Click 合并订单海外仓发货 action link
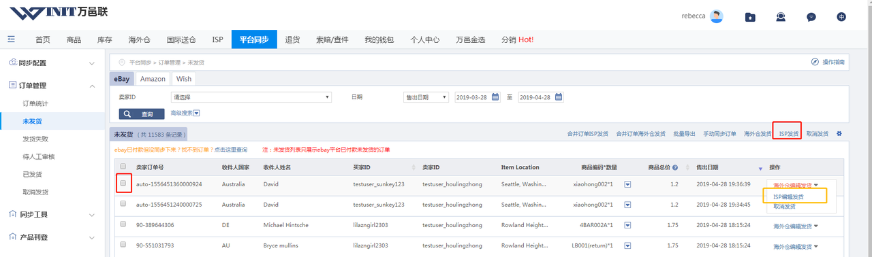Viewport: 872px width, 257px height. [x=640, y=134]
